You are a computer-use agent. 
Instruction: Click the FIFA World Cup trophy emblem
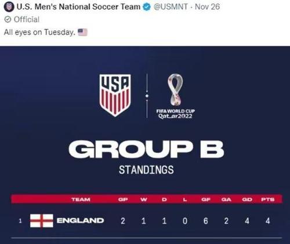click(x=175, y=89)
